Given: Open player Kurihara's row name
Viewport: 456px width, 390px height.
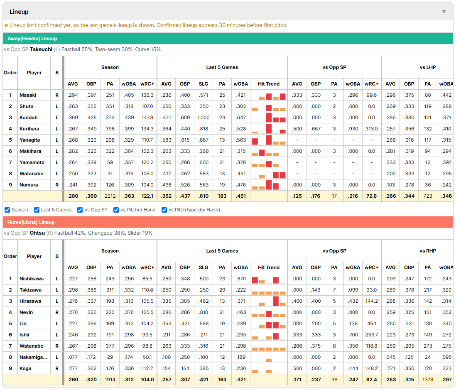Looking at the screenshot, I should click(29, 129).
